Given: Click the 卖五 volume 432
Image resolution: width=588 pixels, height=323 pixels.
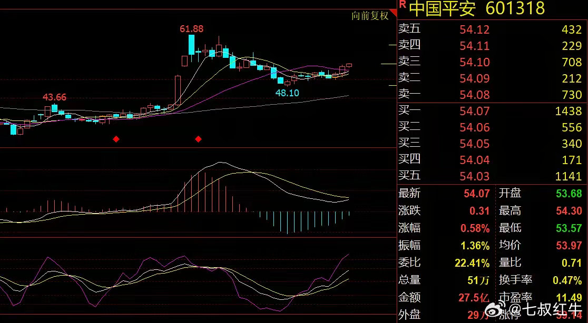Looking at the screenshot, I should pos(572,29).
